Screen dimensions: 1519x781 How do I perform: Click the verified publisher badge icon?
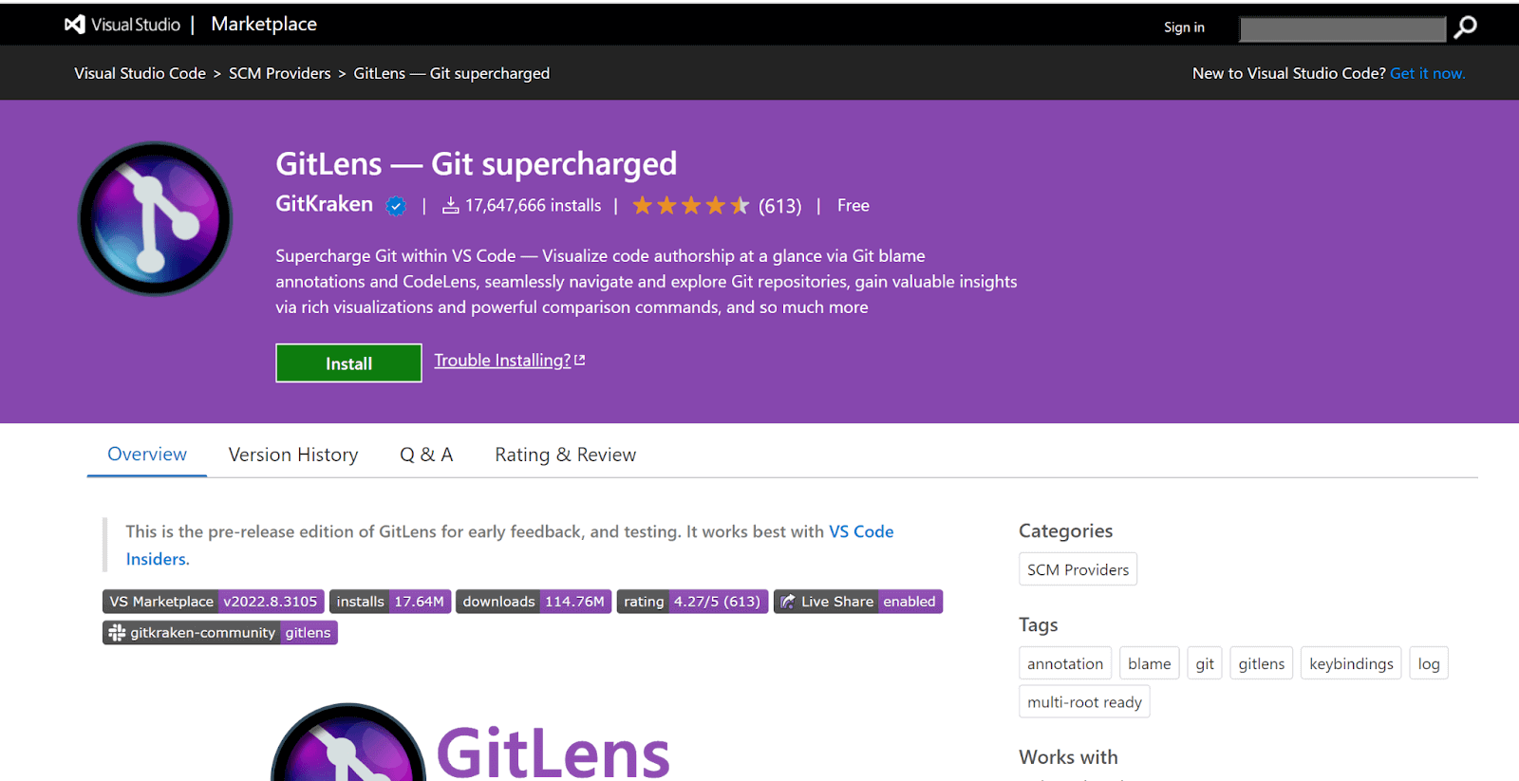396,205
